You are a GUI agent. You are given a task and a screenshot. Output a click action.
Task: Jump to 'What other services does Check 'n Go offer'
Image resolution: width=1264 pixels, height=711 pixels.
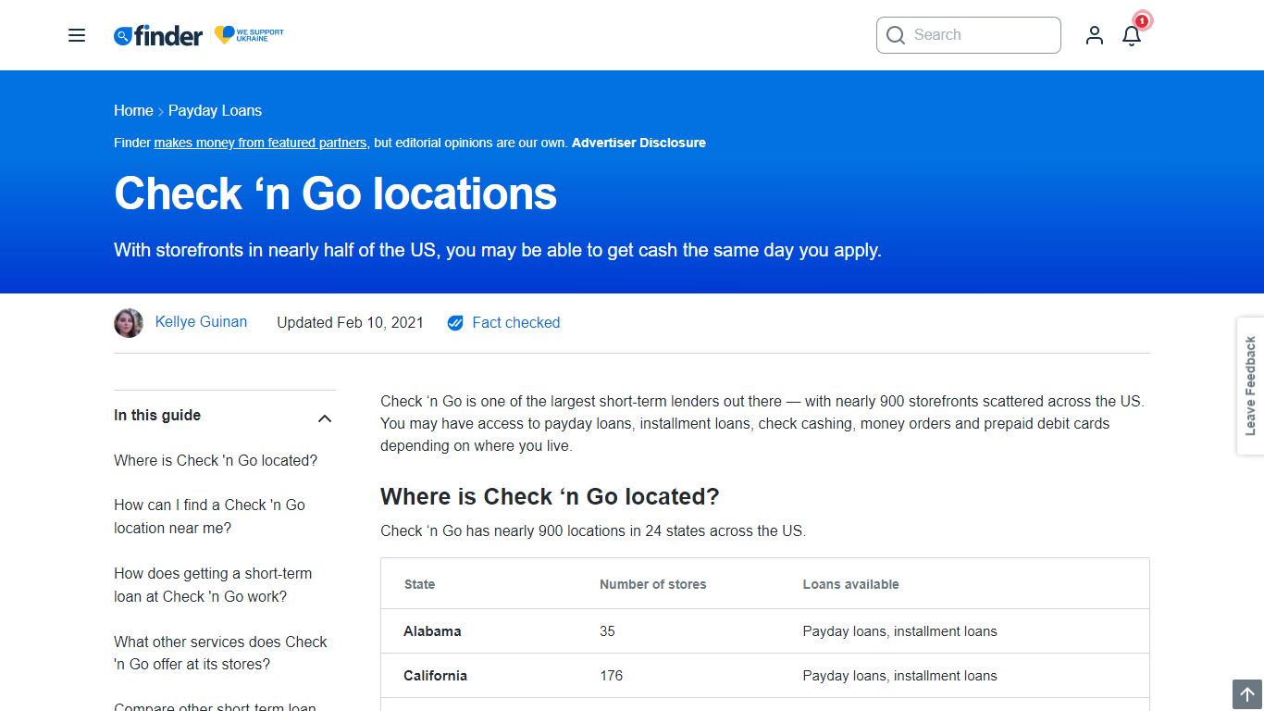tap(220, 653)
